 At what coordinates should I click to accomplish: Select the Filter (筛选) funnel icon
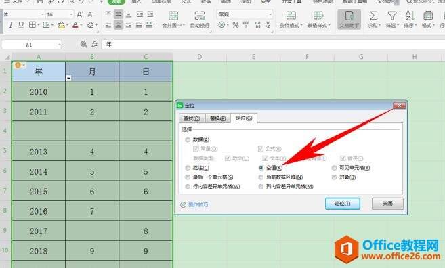click(x=392, y=16)
